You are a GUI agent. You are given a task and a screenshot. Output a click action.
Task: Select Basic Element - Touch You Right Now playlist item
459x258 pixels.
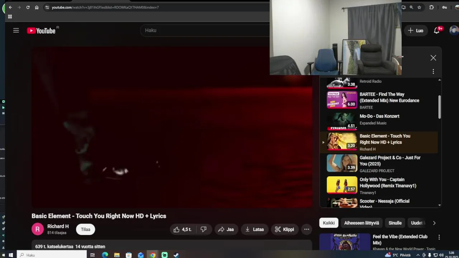coord(379,142)
